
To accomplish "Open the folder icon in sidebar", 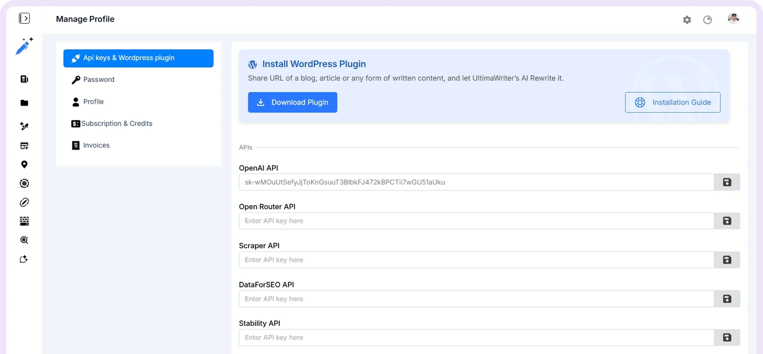I will (x=24, y=103).
